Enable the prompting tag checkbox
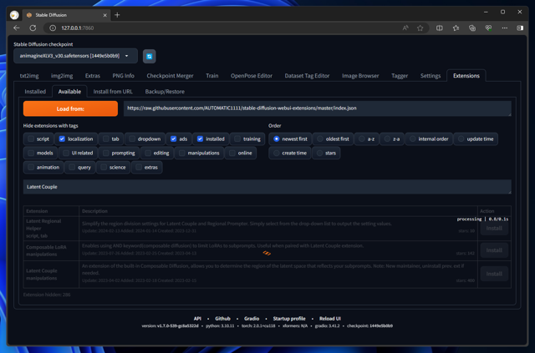This screenshot has width=535, height=353. point(106,153)
